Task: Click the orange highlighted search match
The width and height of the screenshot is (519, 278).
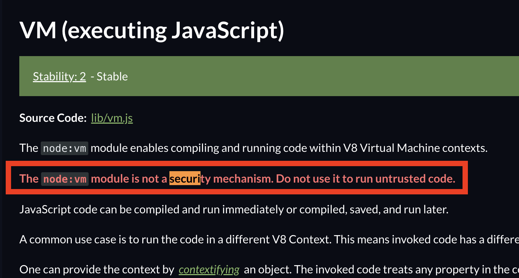Action: (185, 179)
